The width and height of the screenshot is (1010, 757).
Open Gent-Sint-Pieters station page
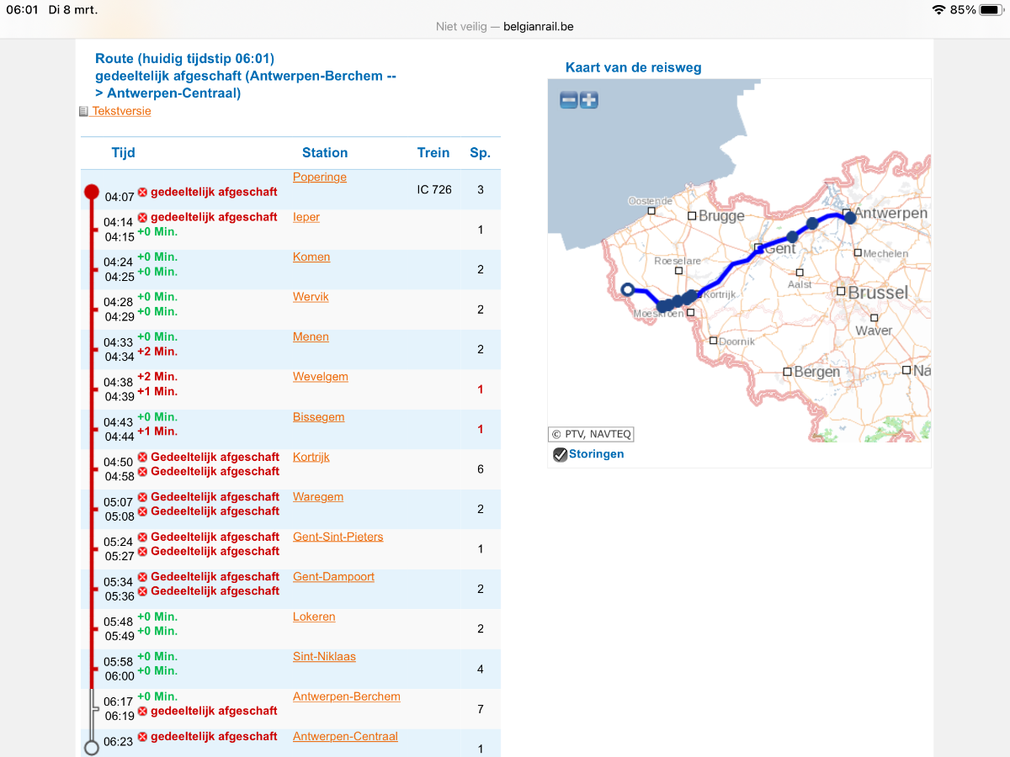point(338,537)
